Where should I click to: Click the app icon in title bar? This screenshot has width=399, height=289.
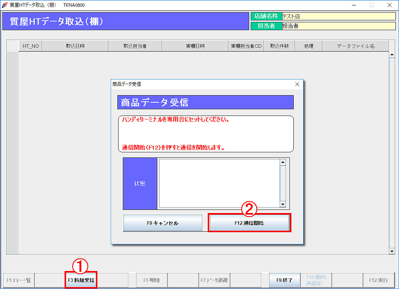coord(5,5)
